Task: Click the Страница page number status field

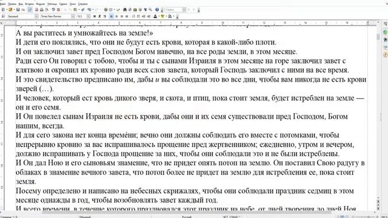Action: point(8,217)
